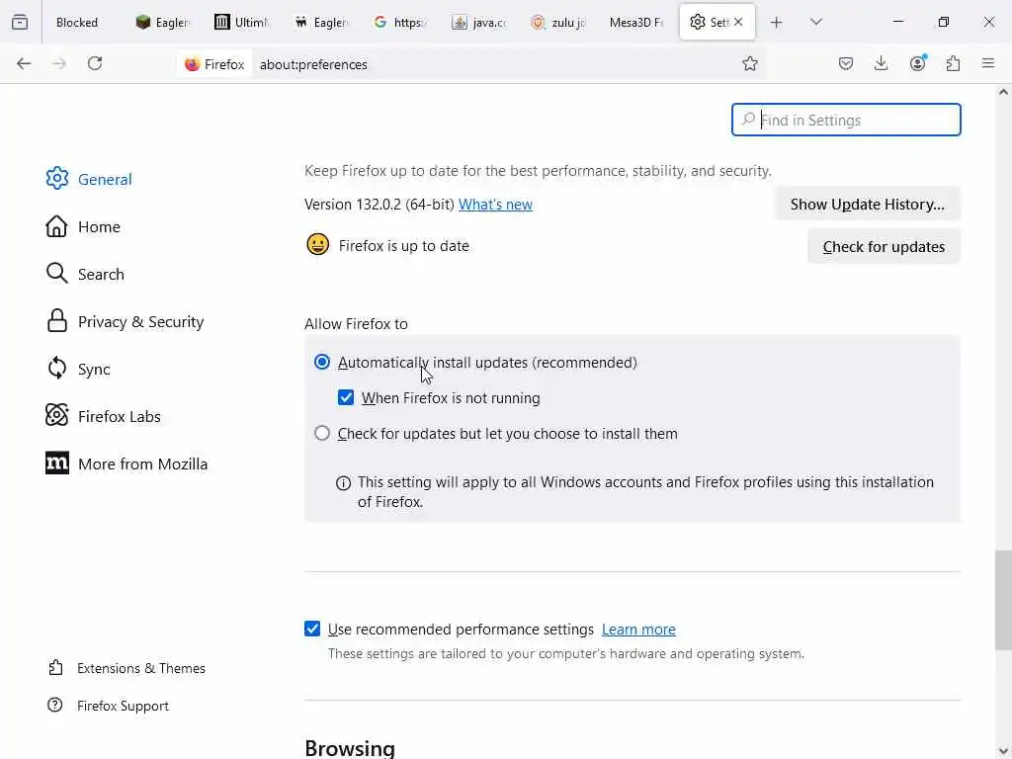Select Check for updates but choose option
Viewport: 1012px width, 759px height.
[322, 434]
